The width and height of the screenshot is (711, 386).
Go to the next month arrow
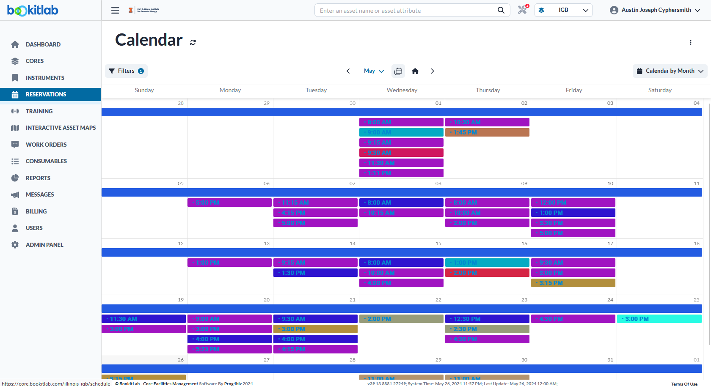(432, 71)
